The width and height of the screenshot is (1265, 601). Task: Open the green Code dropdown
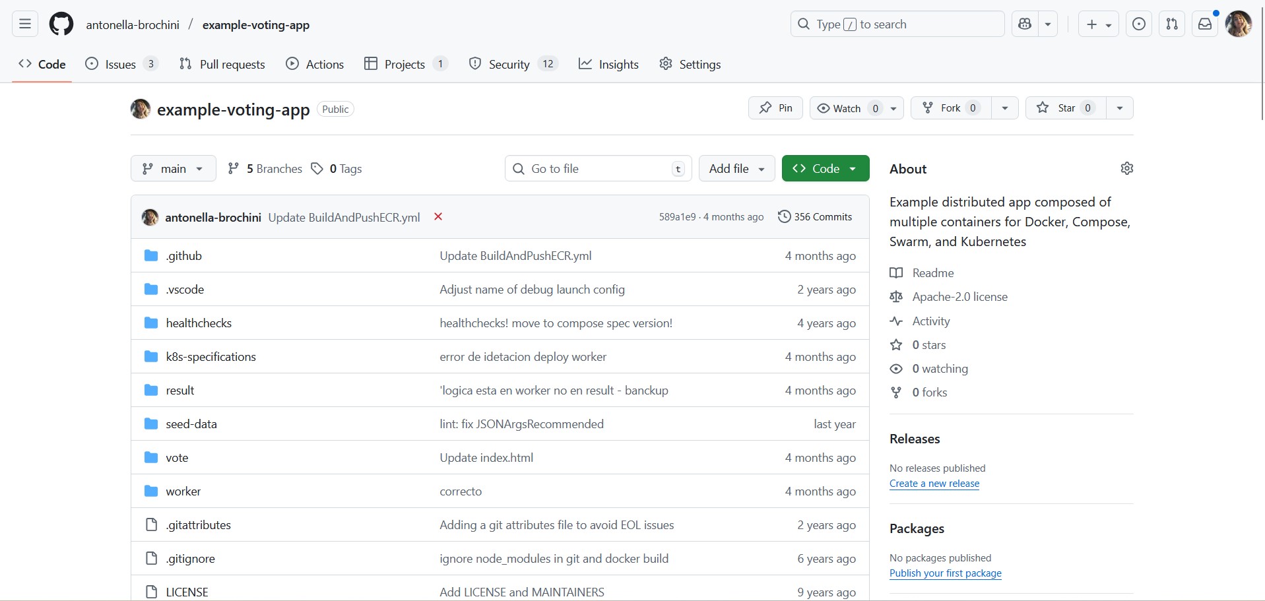[x=825, y=169]
